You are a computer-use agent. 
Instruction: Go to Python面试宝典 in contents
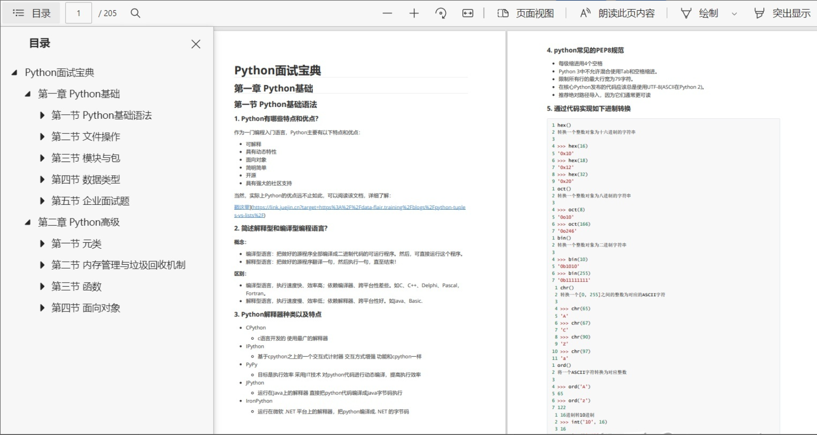coord(59,72)
